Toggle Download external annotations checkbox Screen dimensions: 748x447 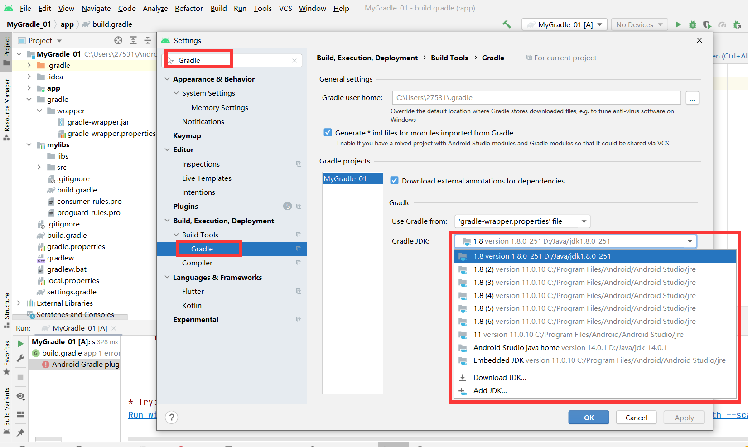pyautogui.click(x=394, y=180)
